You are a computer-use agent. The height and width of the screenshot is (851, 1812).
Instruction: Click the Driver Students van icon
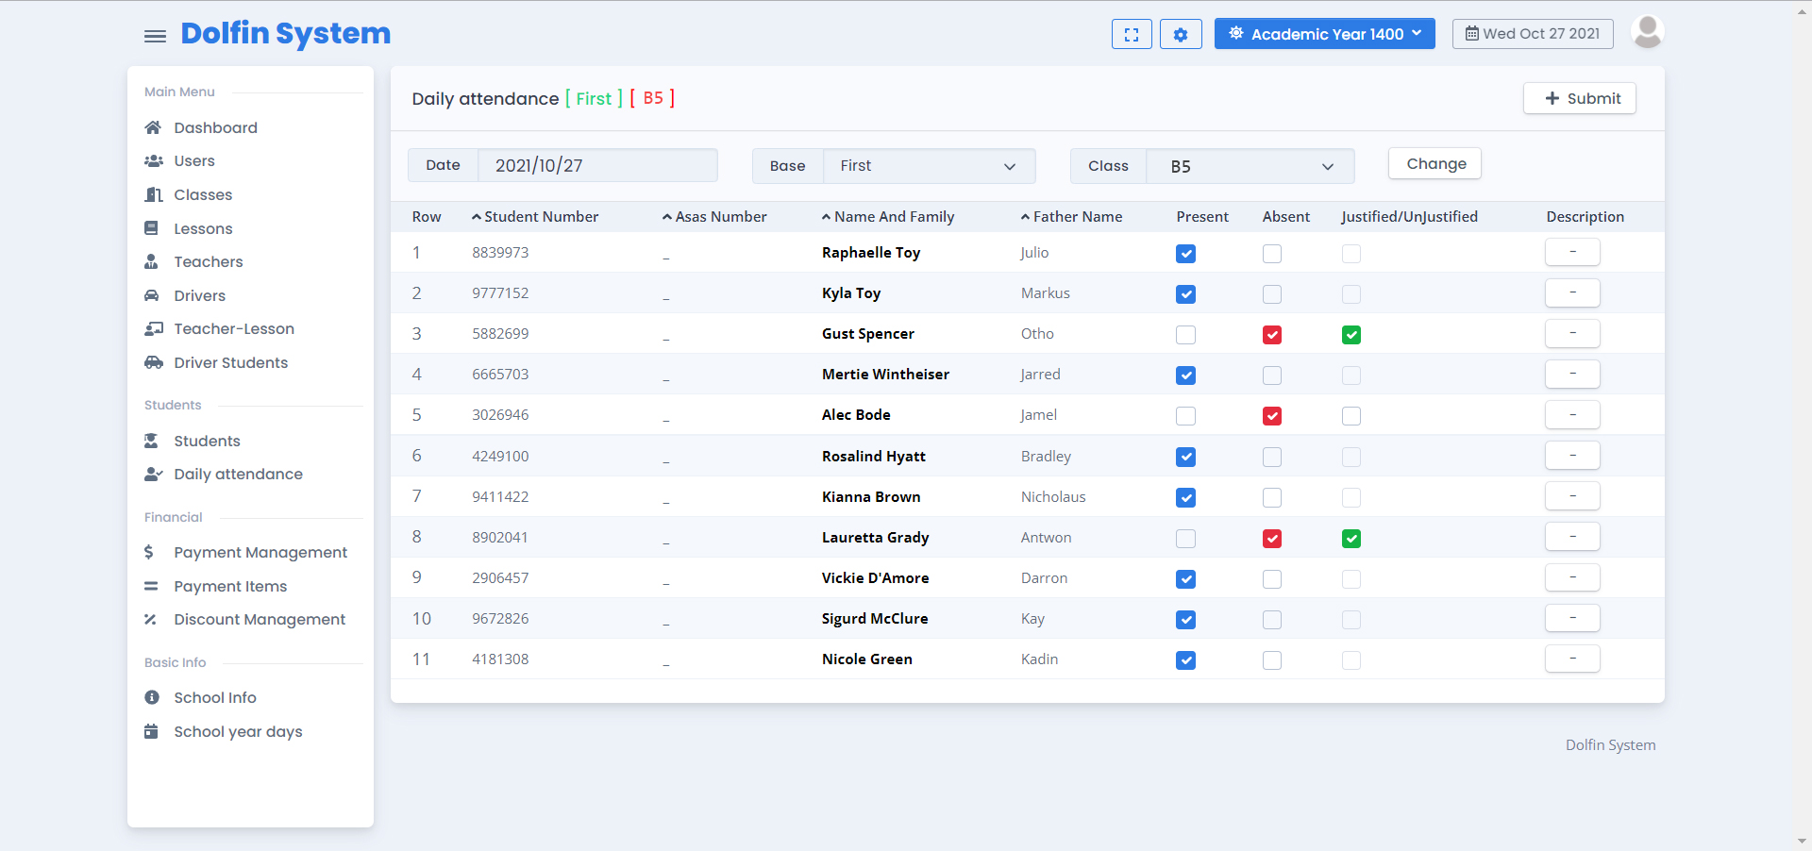153,362
